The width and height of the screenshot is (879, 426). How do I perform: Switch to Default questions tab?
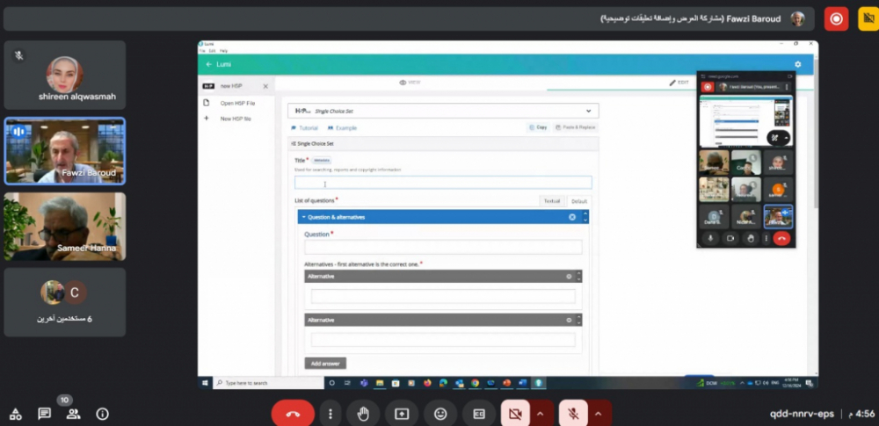[579, 200]
